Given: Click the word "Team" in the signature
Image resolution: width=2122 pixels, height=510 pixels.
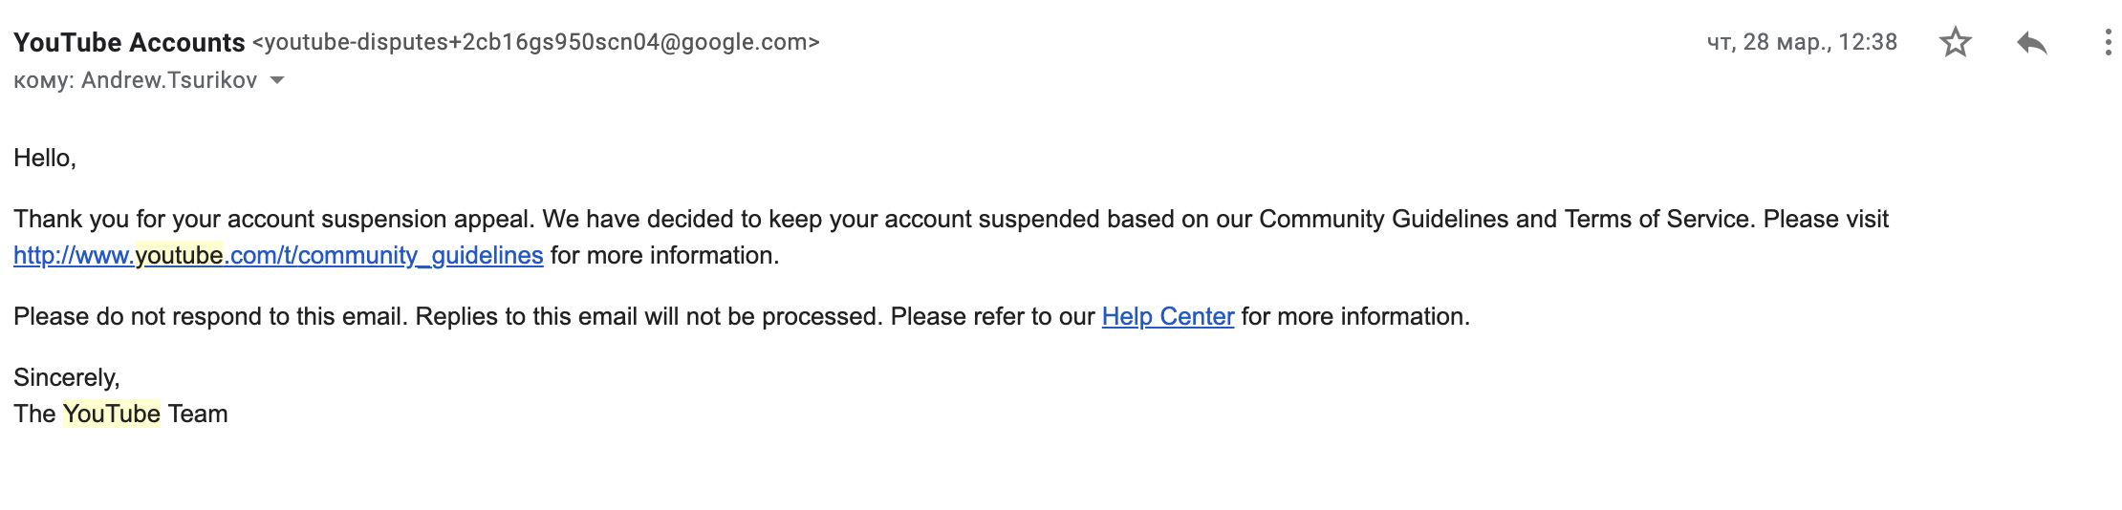Looking at the screenshot, I should pyautogui.click(x=198, y=414).
